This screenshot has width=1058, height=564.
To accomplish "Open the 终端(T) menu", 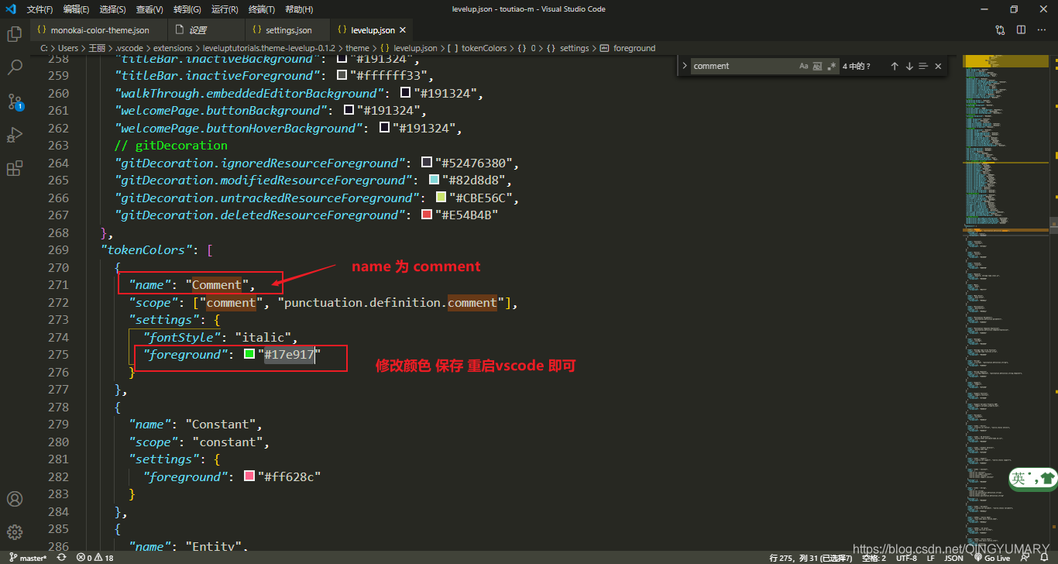I will pyautogui.click(x=262, y=9).
